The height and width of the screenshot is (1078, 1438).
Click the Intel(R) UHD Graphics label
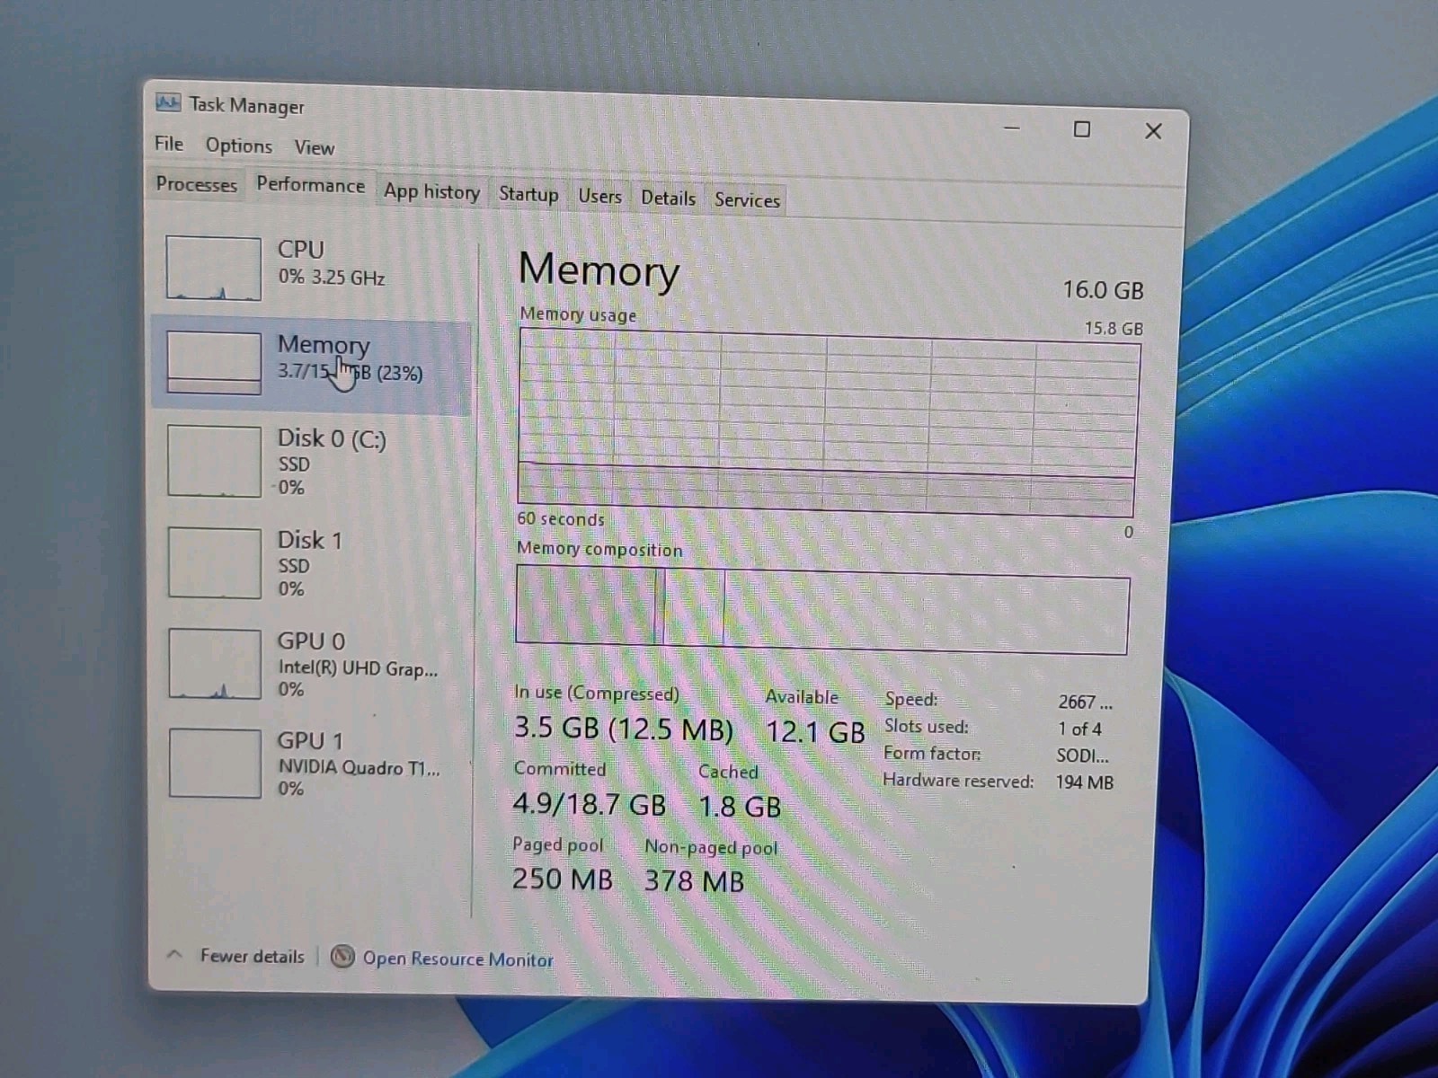tap(358, 668)
